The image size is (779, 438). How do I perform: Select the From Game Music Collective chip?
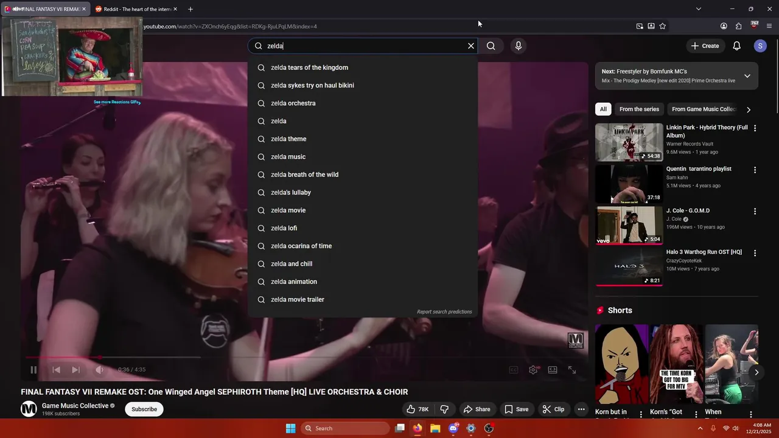(704, 109)
